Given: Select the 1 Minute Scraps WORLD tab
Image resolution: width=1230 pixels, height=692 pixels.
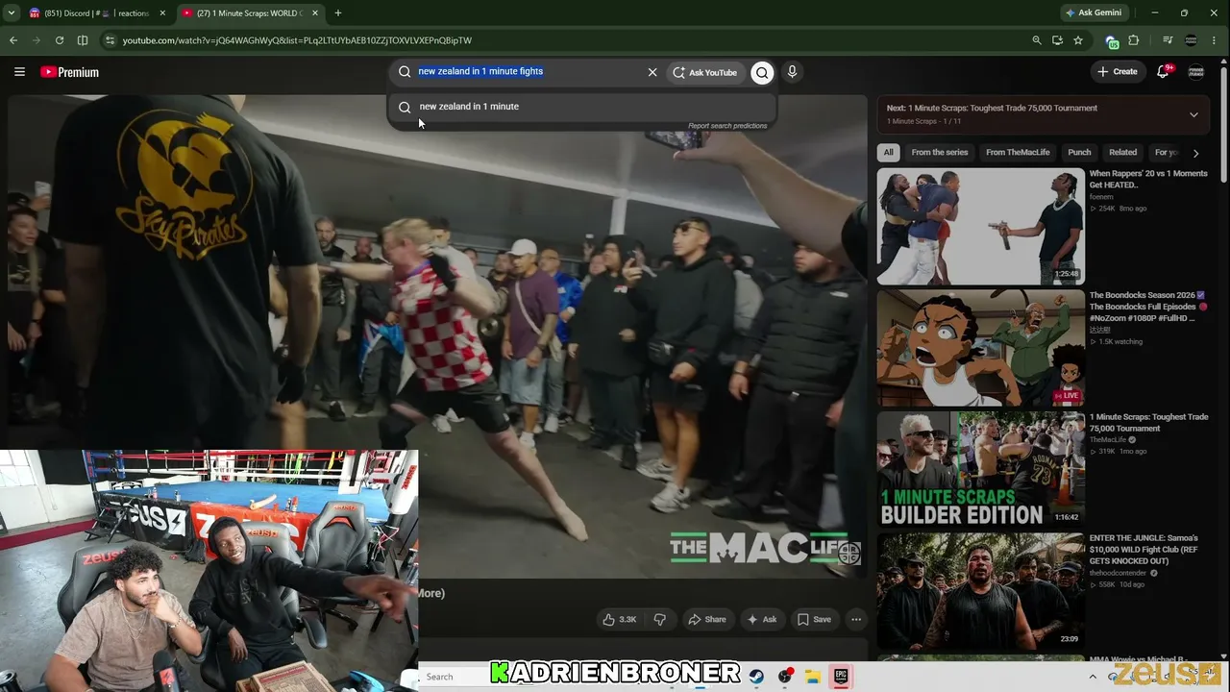Looking at the screenshot, I should click(x=252, y=13).
